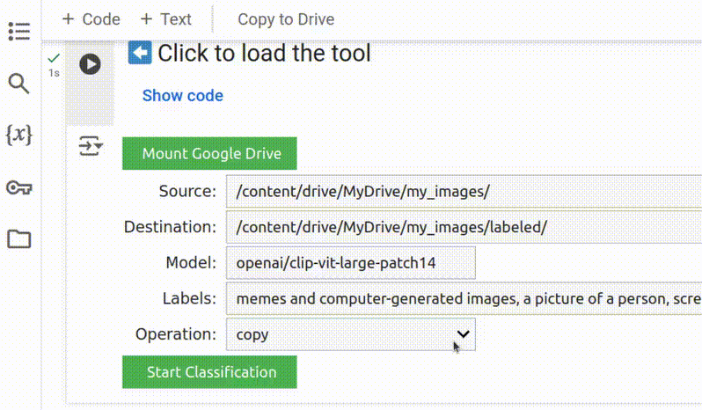Add a new text cell
This screenshot has height=410, width=702.
[x=165, y=19]
